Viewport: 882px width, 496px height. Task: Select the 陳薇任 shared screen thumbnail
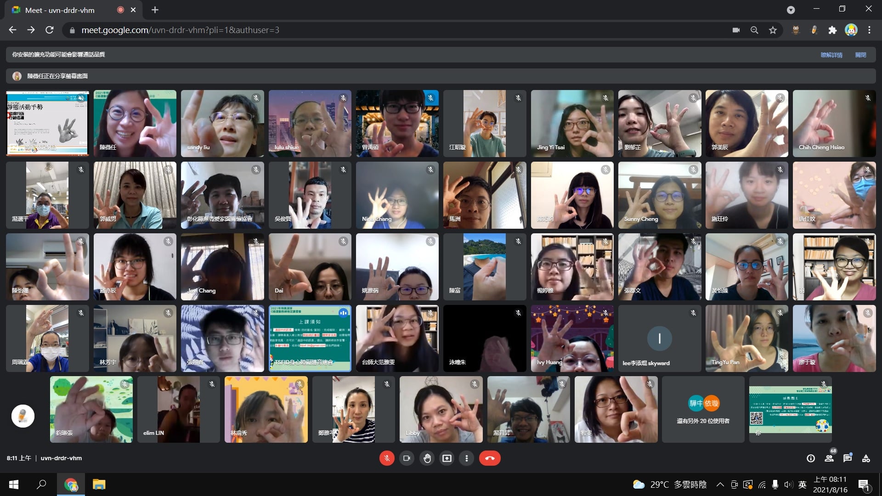tap(47, 123)
